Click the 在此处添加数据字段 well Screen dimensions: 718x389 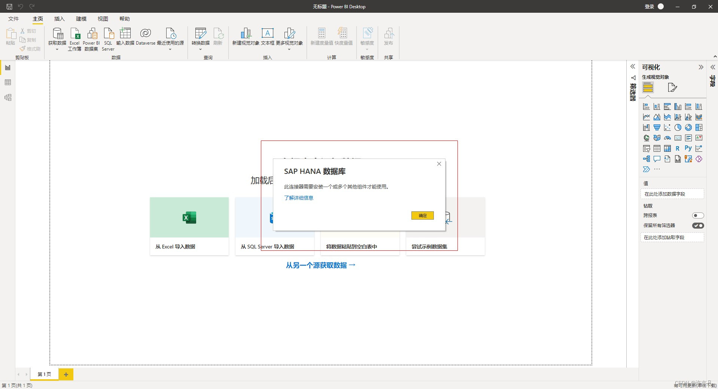(672, 194)
